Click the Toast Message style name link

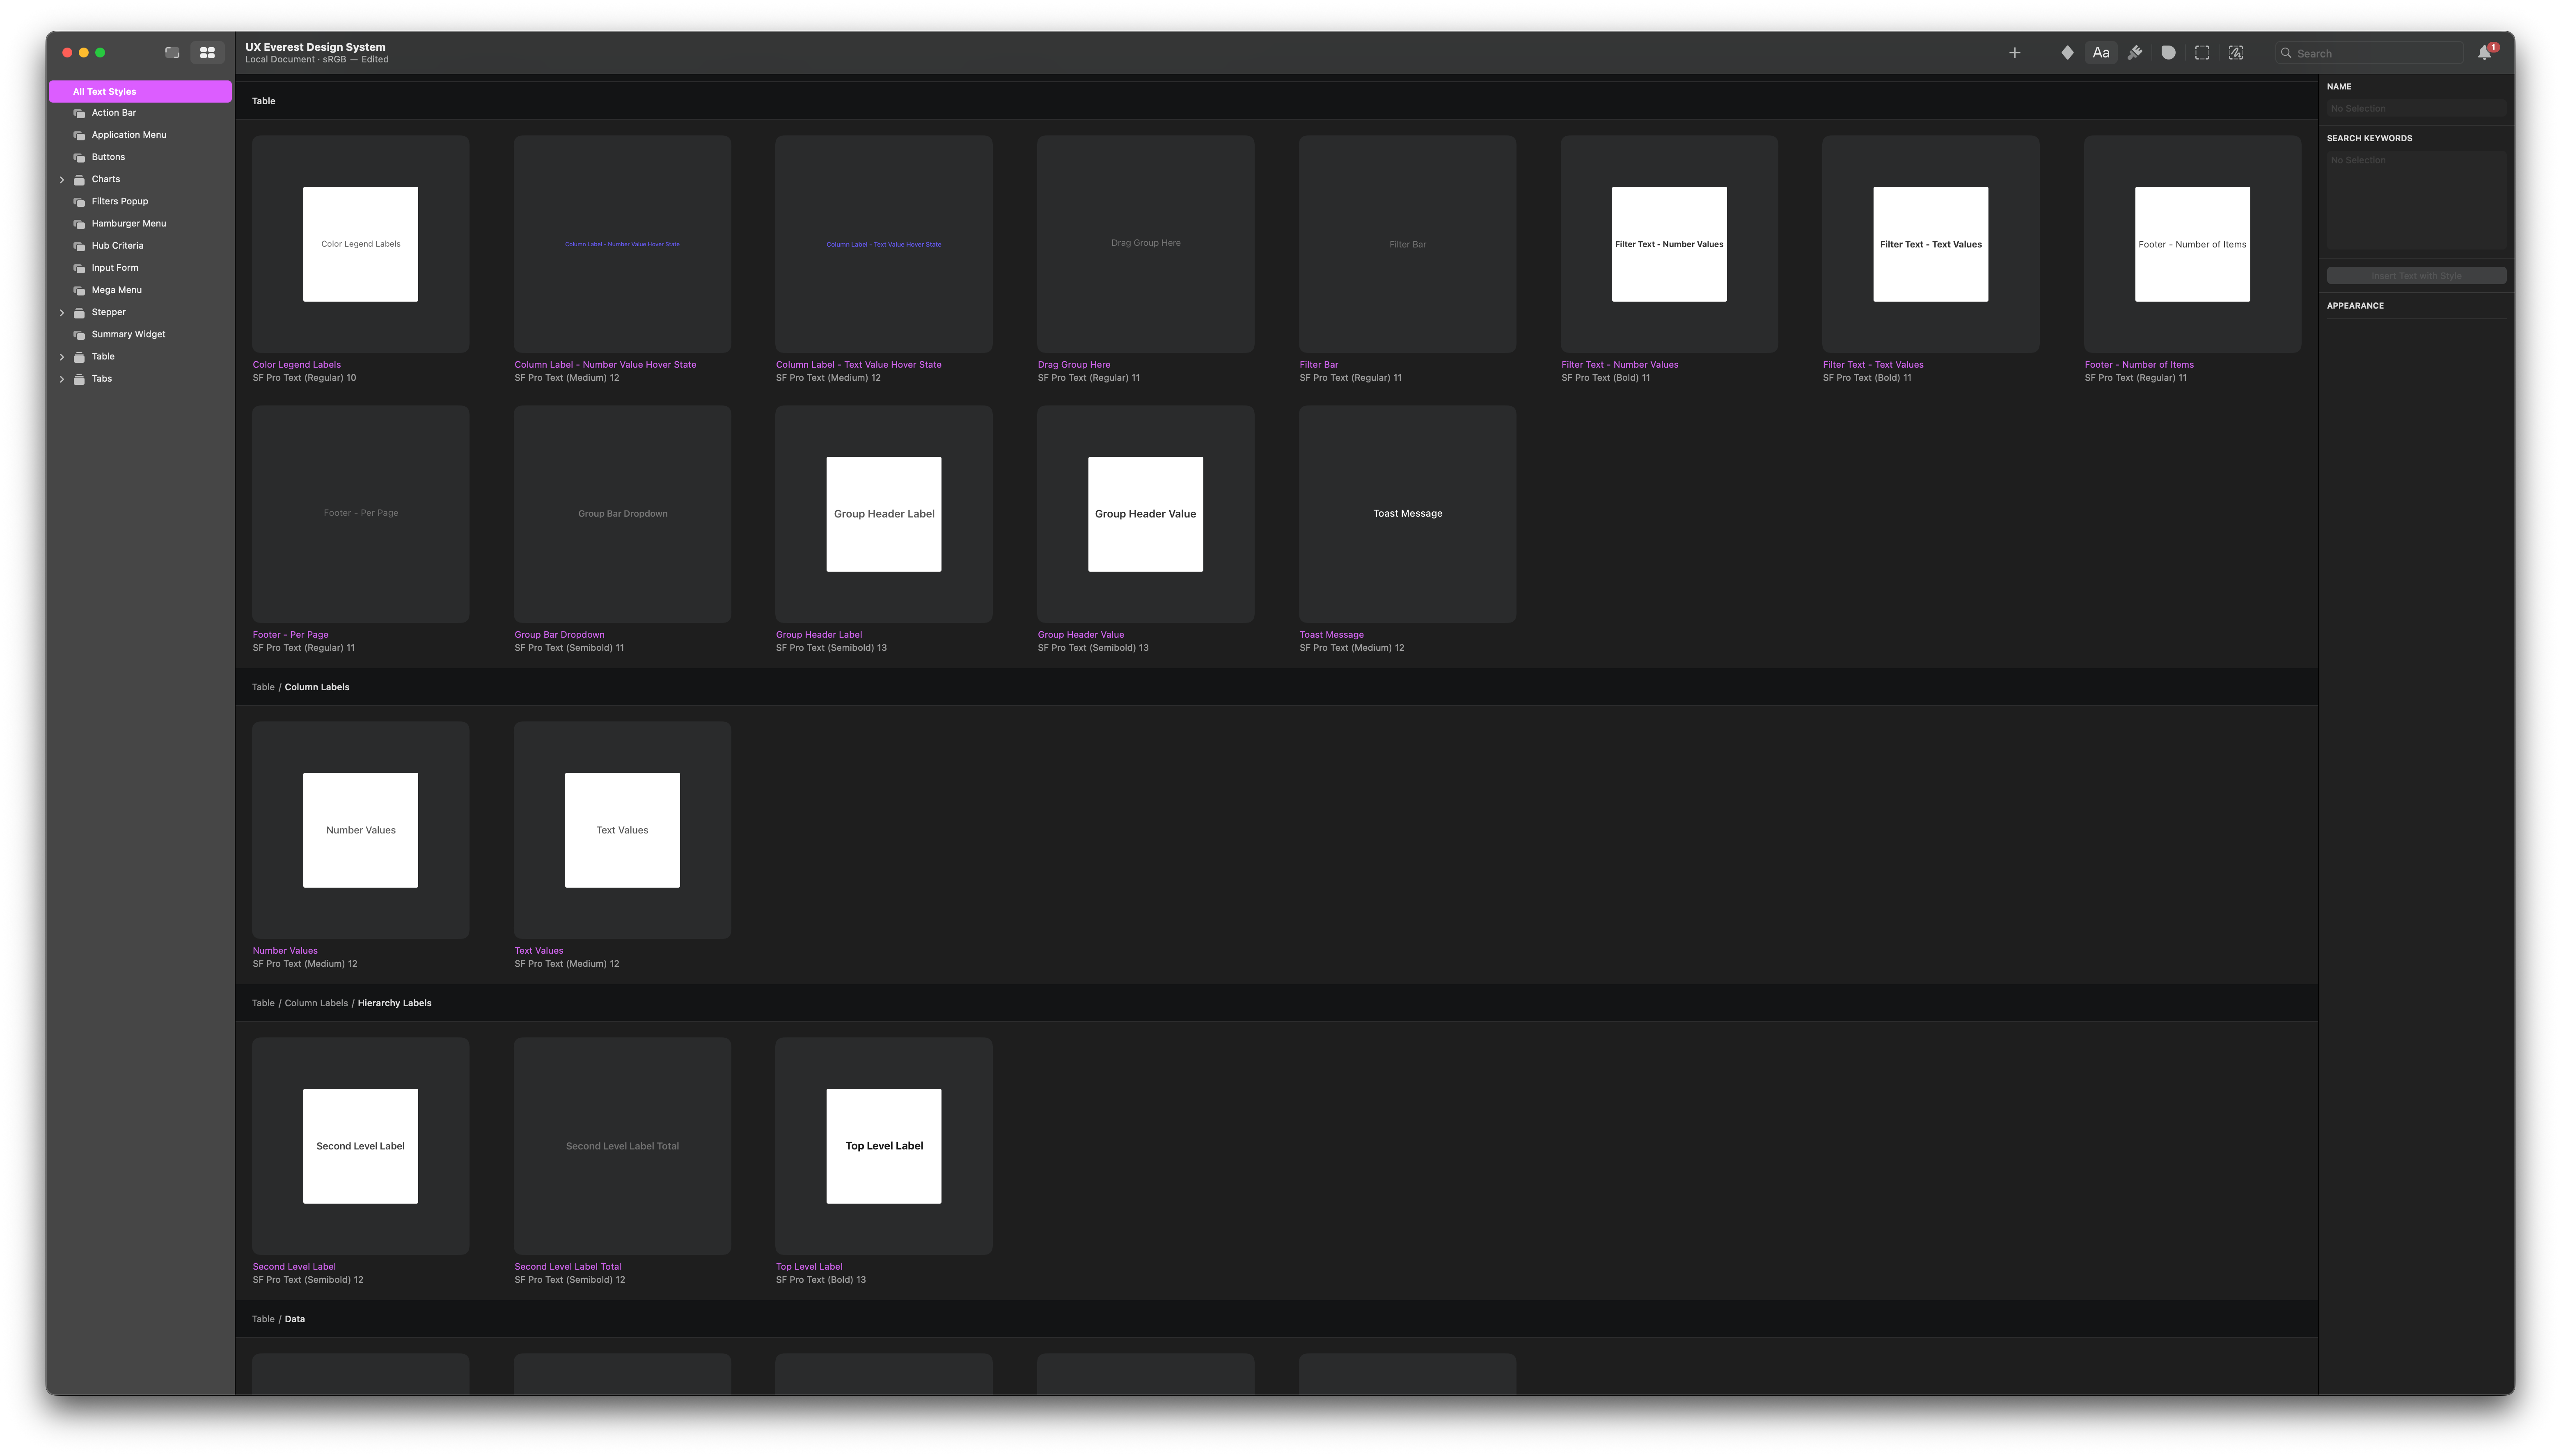[1331, 635]
